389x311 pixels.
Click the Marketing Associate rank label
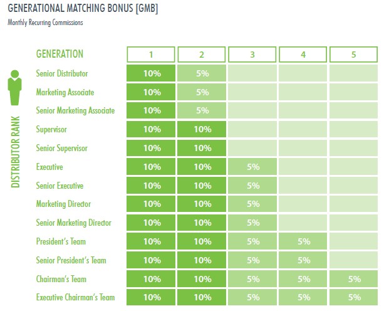(x=65, y=92)
